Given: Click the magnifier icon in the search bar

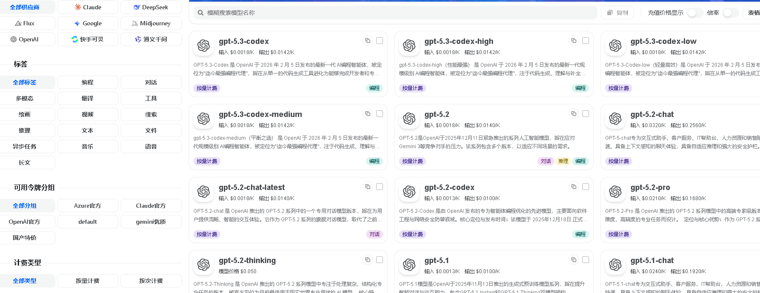Looking at the screenshot, I should click(201, 13).
